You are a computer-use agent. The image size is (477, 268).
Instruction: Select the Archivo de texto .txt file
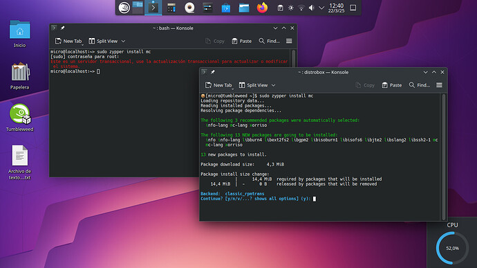20,163
